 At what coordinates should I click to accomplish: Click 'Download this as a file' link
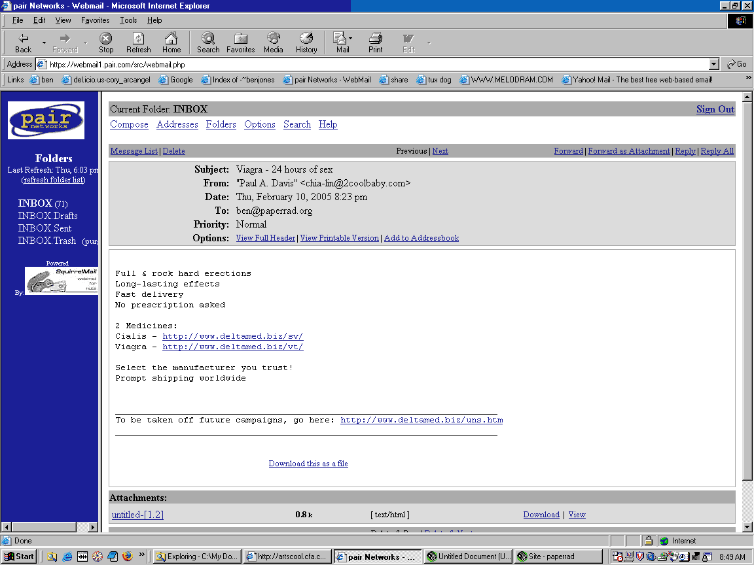[x=308, y=464]
